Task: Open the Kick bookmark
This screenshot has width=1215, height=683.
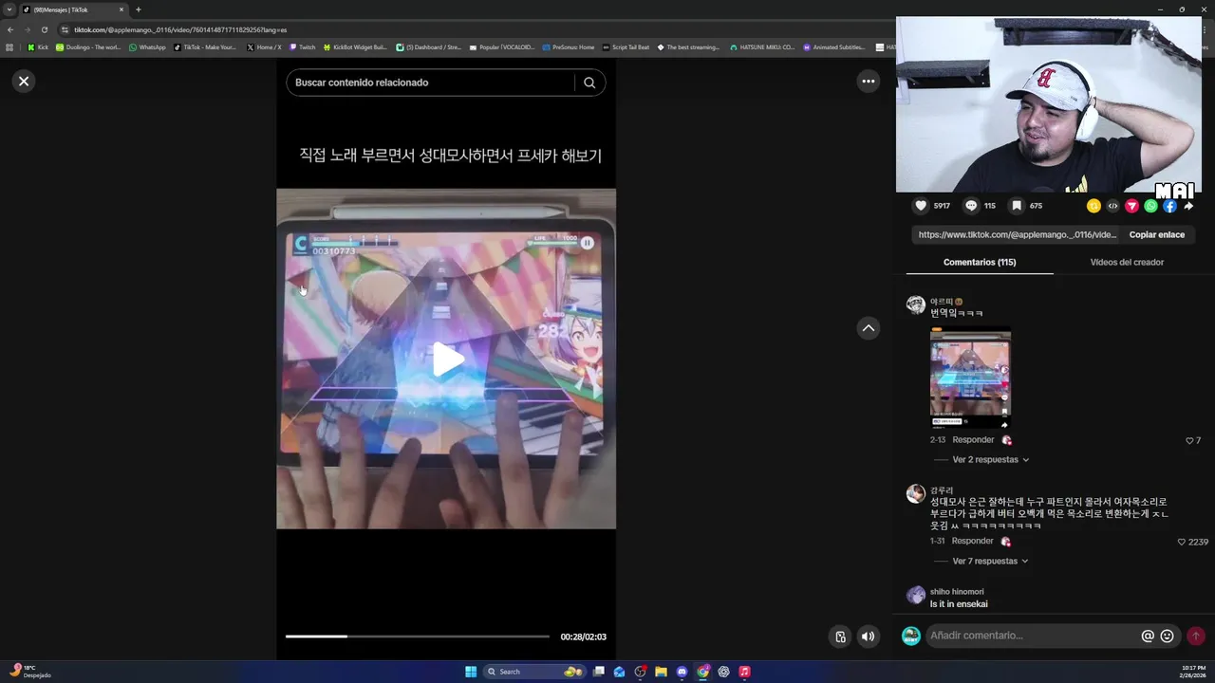Action: (38, 47)
